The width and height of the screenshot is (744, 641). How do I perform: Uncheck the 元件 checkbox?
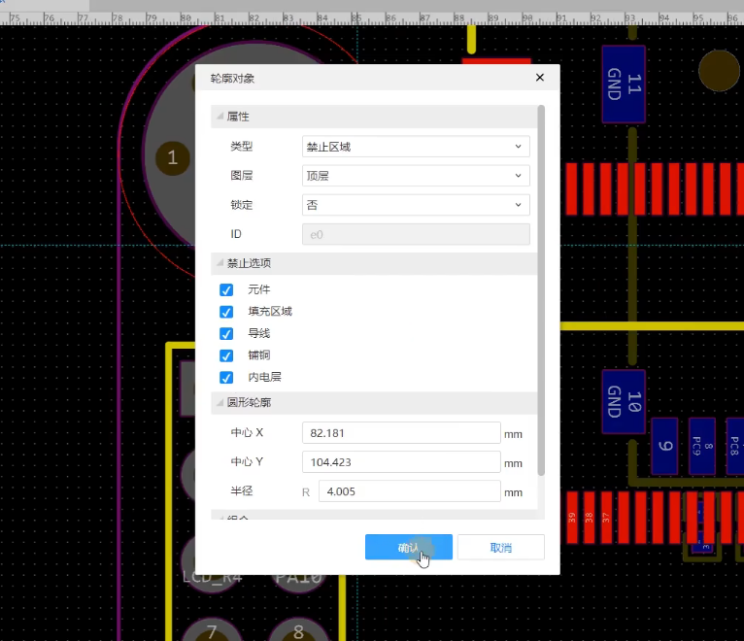pos(226,289)
